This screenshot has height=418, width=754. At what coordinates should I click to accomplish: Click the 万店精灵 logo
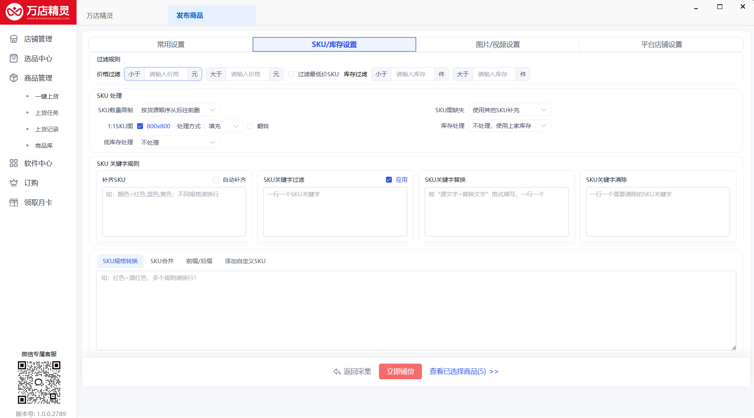tap(38, 12)
